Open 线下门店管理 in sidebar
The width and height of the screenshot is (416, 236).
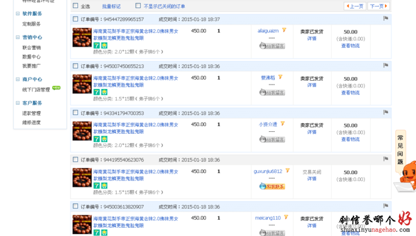(36, 90)
